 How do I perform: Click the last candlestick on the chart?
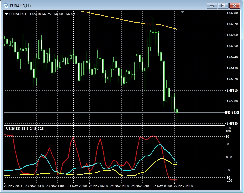[177, 111]
